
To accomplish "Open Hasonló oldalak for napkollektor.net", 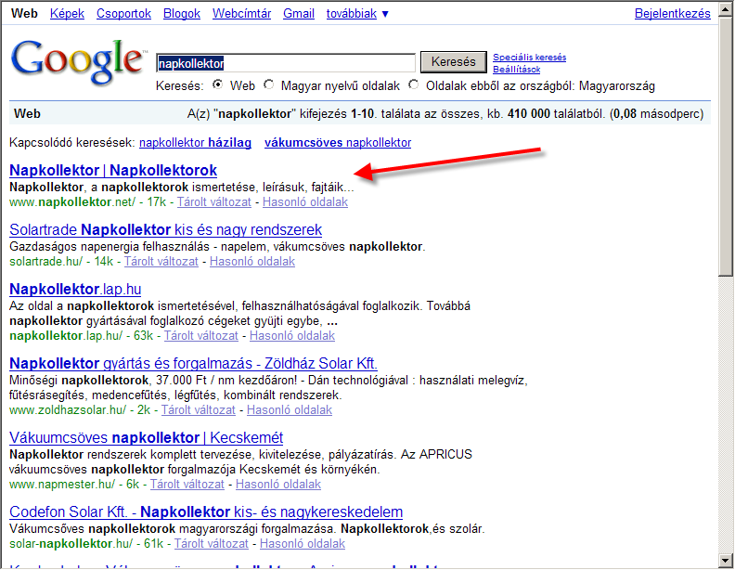I will [305, 202].
